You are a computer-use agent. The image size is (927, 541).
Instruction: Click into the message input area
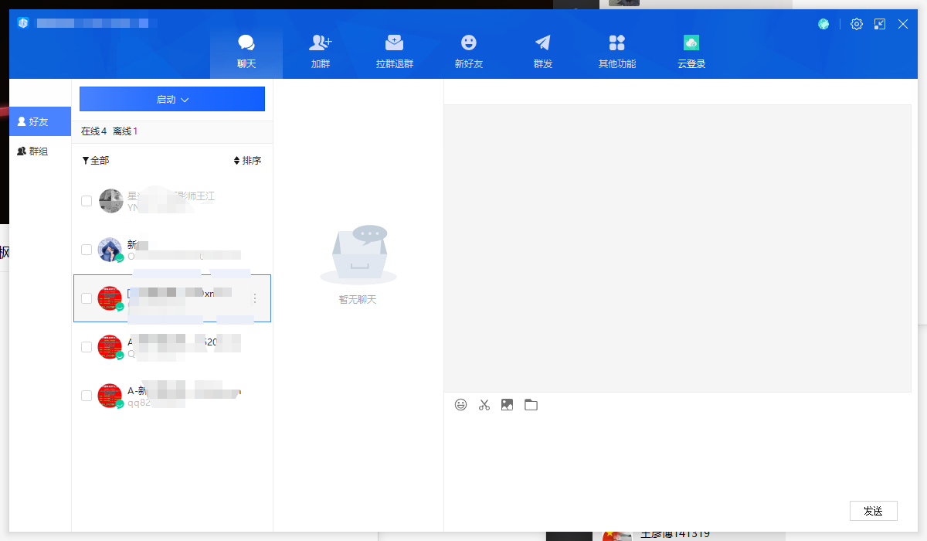coord(677,456)
